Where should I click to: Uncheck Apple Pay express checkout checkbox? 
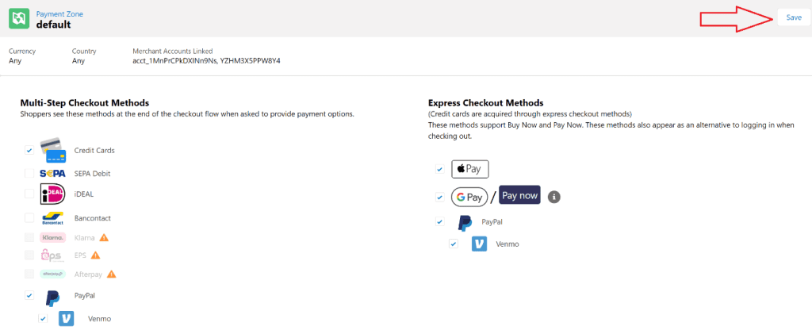pos(439,169)
